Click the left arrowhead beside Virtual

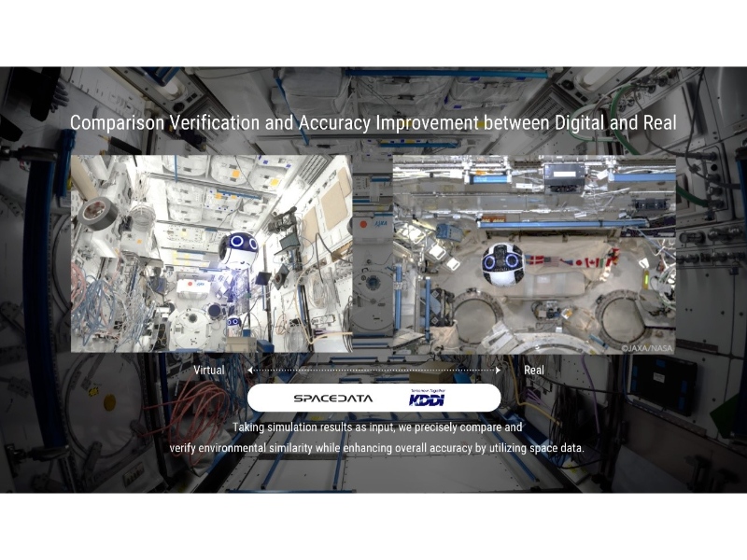[249, 371]
